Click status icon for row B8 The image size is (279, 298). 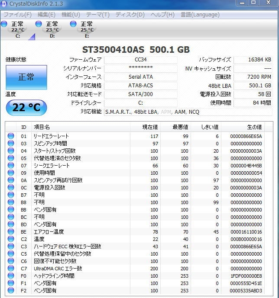[11, 202]
